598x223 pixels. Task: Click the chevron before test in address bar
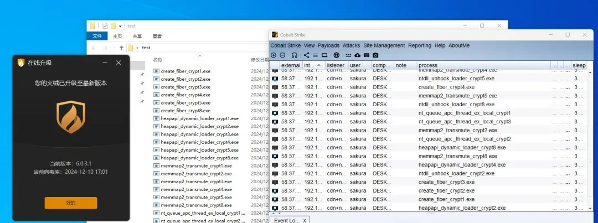[137, 48]
